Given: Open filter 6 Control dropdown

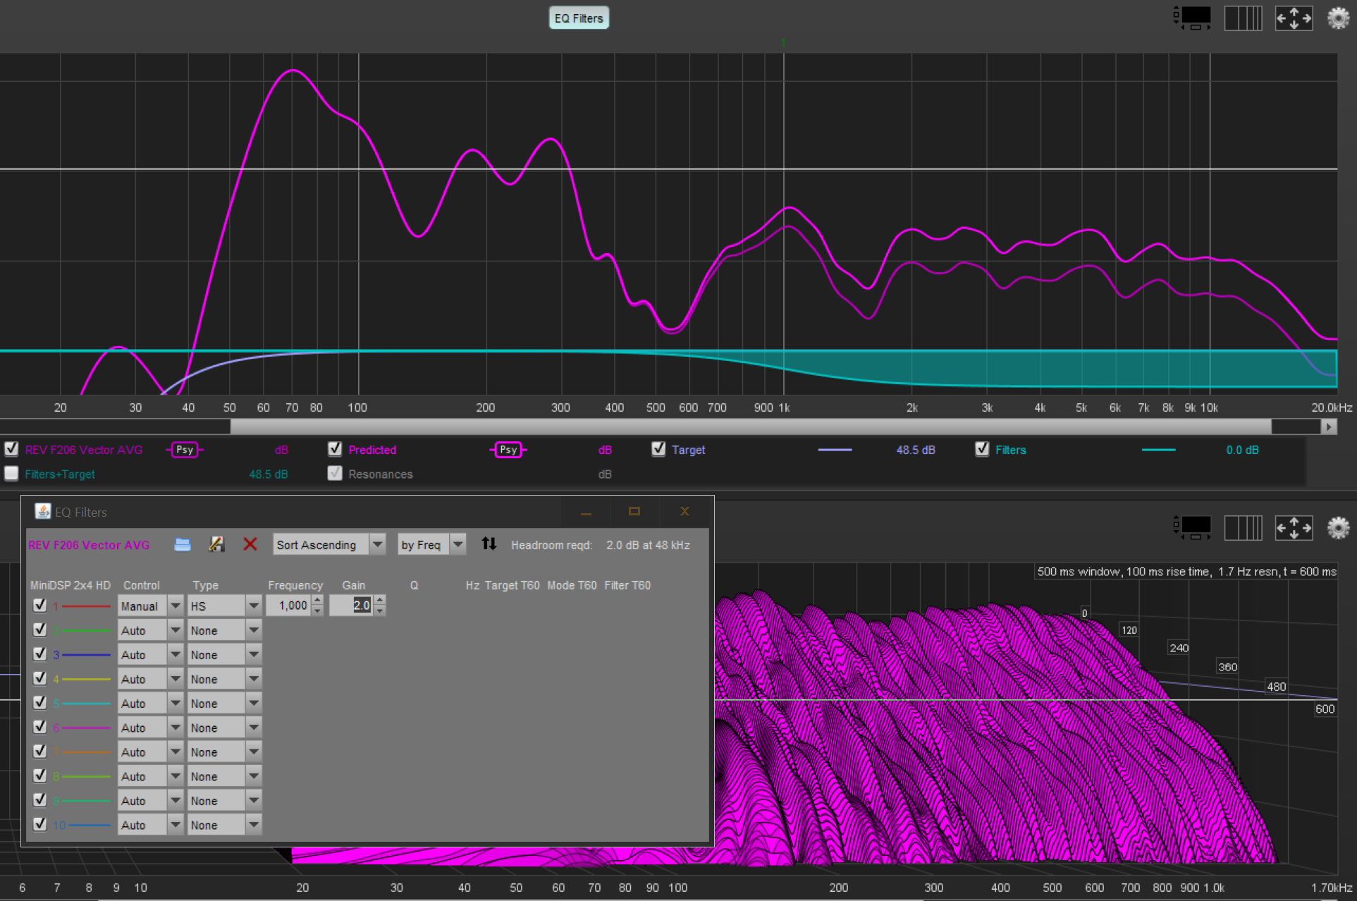Looking at the screenshot, I should (150, 728).
